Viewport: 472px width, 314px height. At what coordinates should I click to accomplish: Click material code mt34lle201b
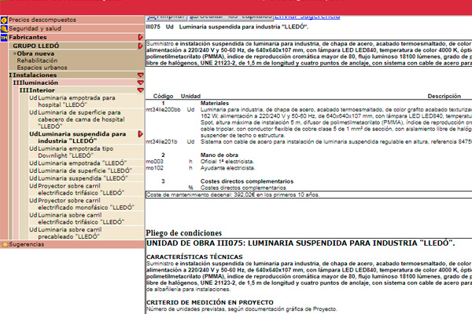(x=161, y=141)
